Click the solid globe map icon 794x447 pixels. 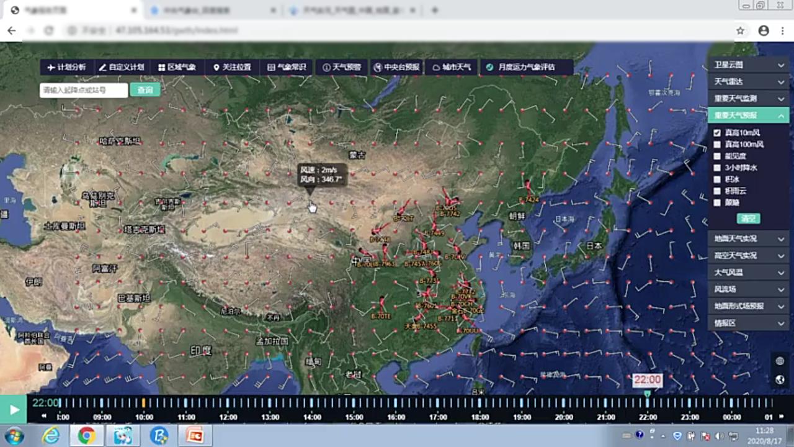coord(780,379)
